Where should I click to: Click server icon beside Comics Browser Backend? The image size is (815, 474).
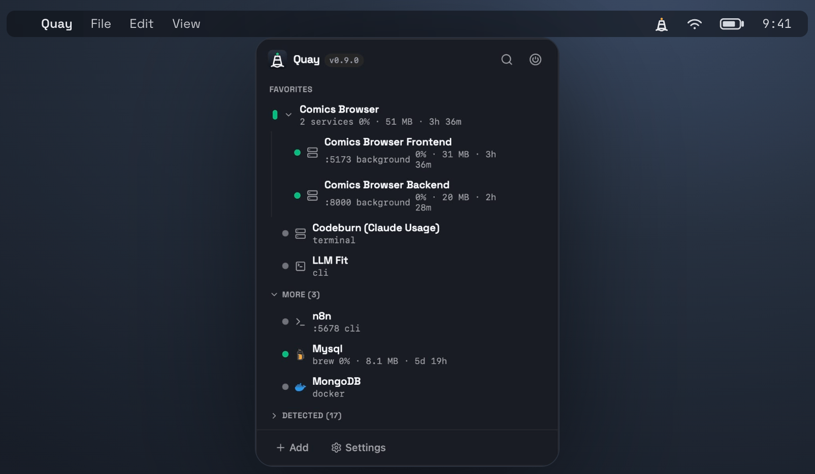pyautogui.click(x=312, y=195)
